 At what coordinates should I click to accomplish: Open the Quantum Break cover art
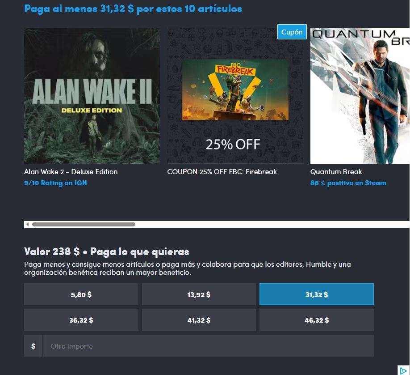click(360, 96)
